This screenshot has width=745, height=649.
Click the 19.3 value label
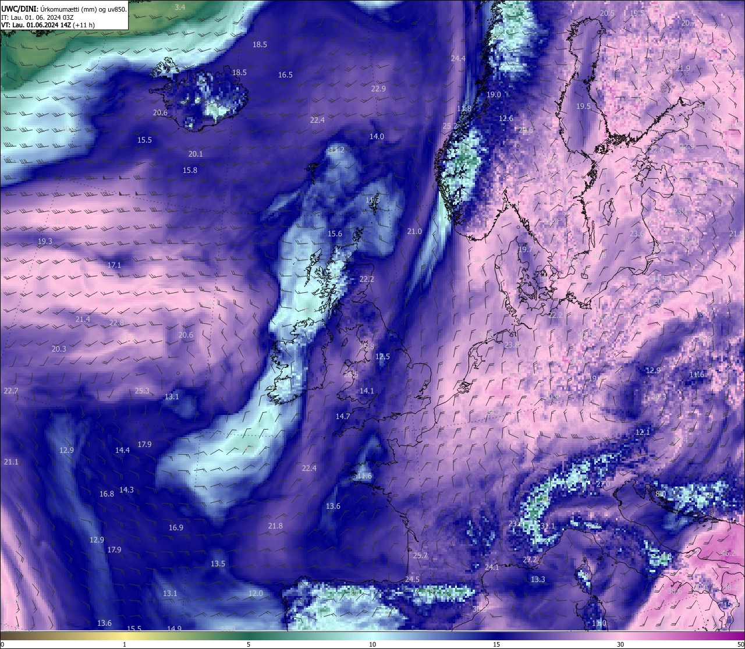pyautogui.click(x=45, y=241)
